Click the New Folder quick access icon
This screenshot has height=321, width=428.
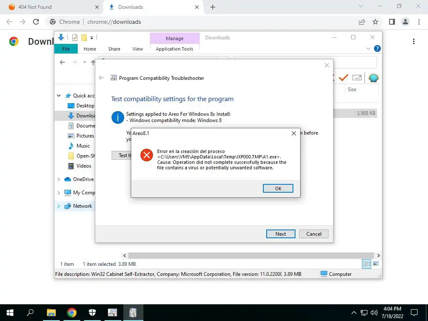pyautogui.click(x=84, y=38)
